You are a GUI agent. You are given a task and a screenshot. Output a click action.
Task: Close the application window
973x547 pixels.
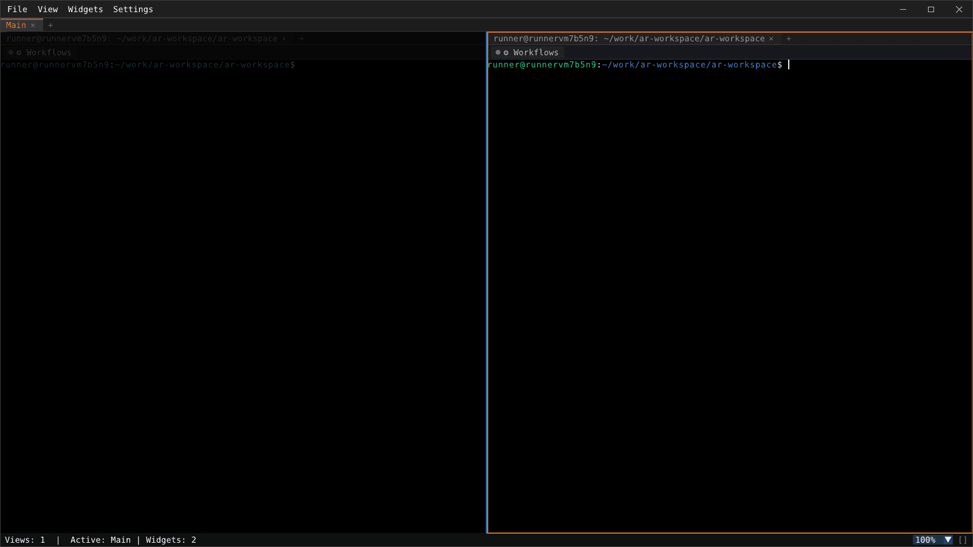click(x=959, y=9)
